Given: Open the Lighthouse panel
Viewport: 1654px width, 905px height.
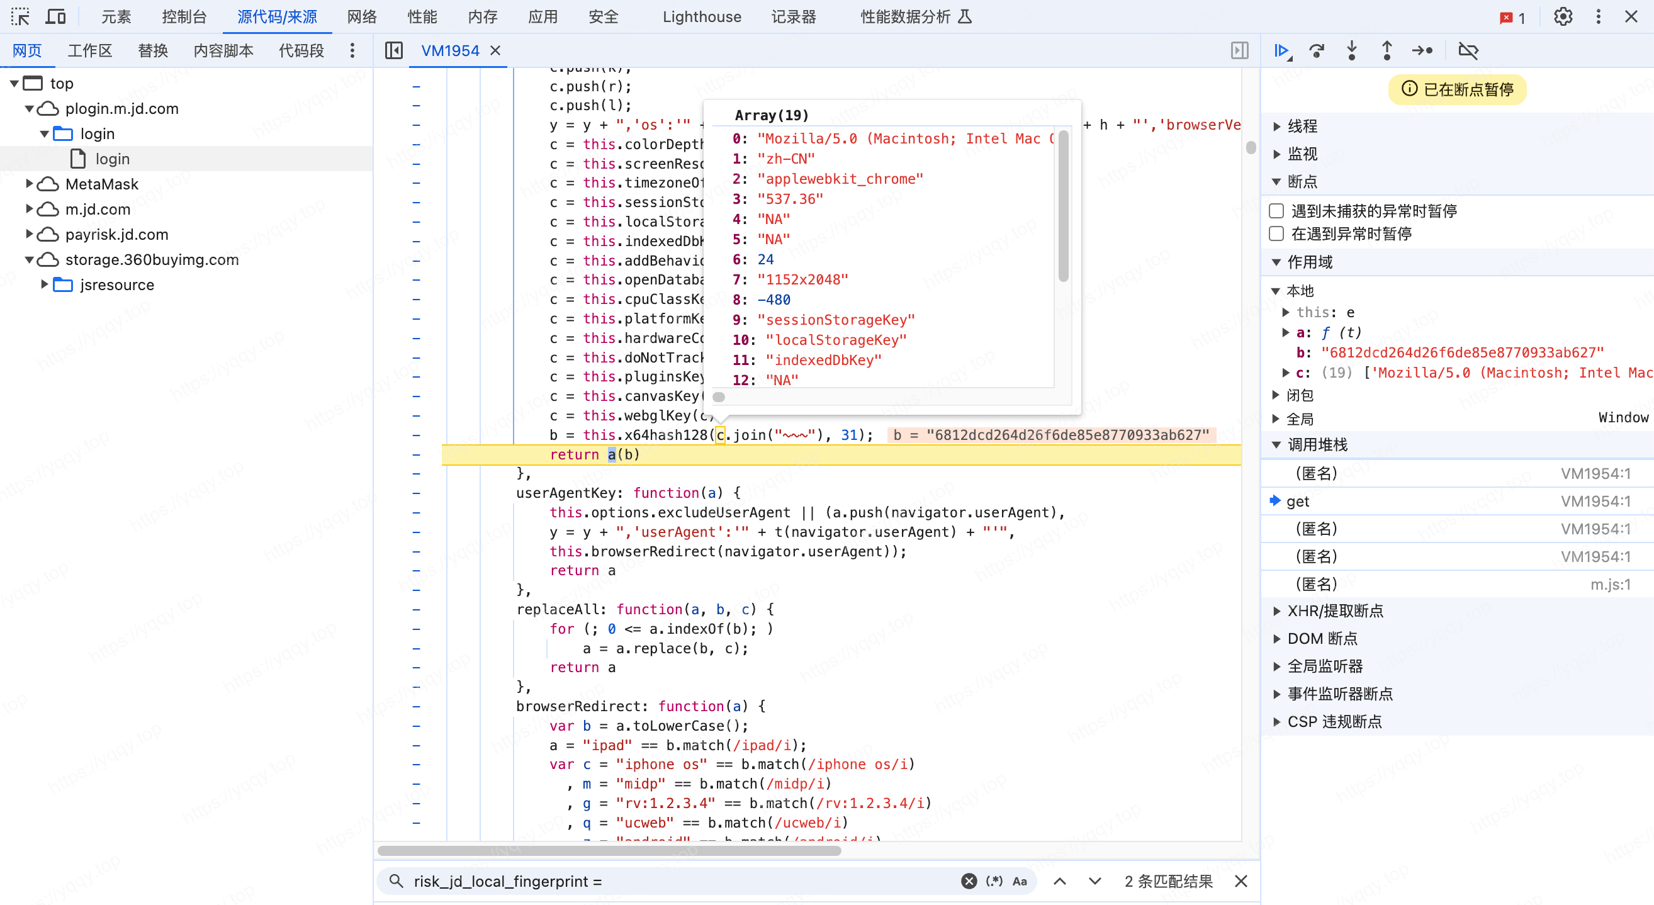Looking at the screenshot, I should [x=702, y=17].
